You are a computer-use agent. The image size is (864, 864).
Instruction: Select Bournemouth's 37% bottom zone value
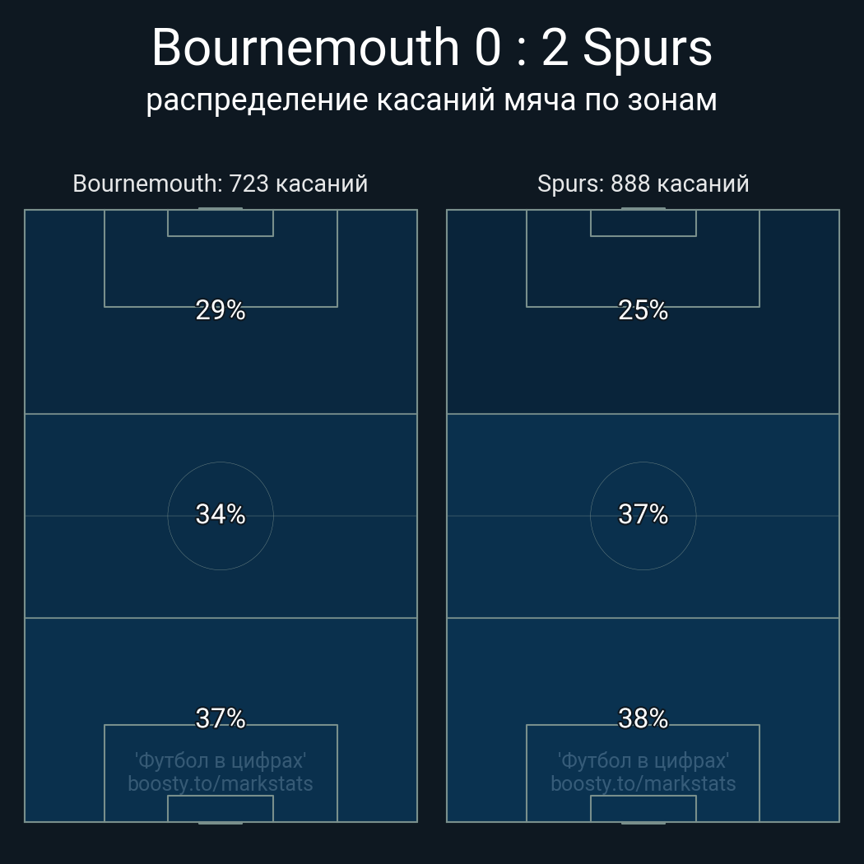click(221, 718)
